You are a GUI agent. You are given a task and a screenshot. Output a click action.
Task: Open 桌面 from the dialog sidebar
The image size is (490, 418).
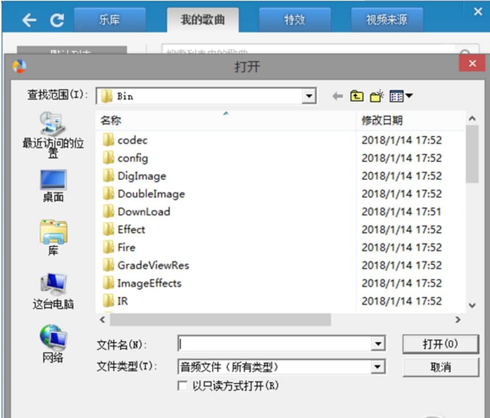click(52, 184)
